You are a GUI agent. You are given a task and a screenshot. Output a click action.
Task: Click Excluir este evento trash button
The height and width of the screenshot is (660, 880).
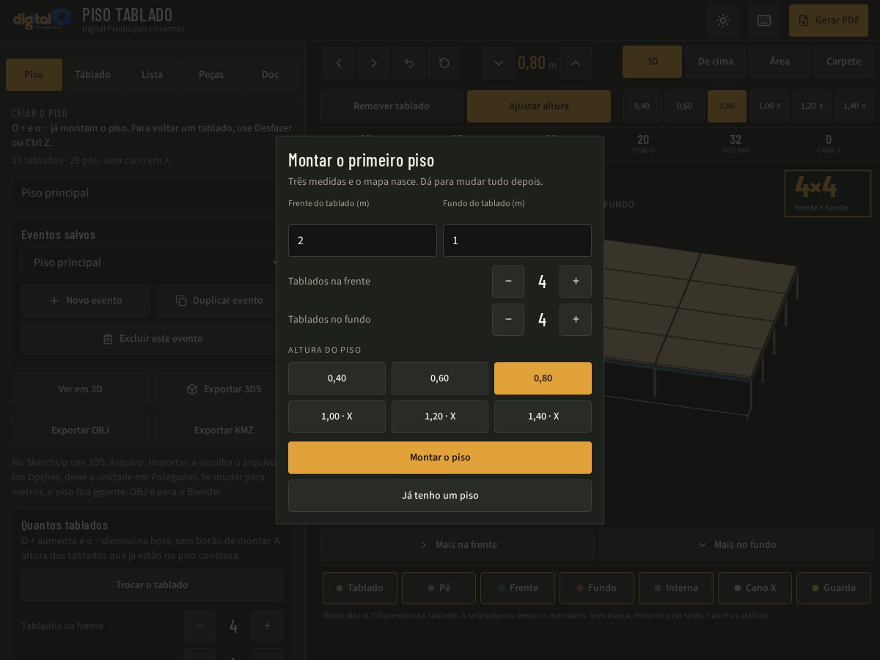pos(152,339)
